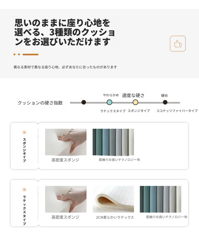Click the スポンジタイプ label under the scale
Viewport: 199px width, 233px height.
click(139, 111)
